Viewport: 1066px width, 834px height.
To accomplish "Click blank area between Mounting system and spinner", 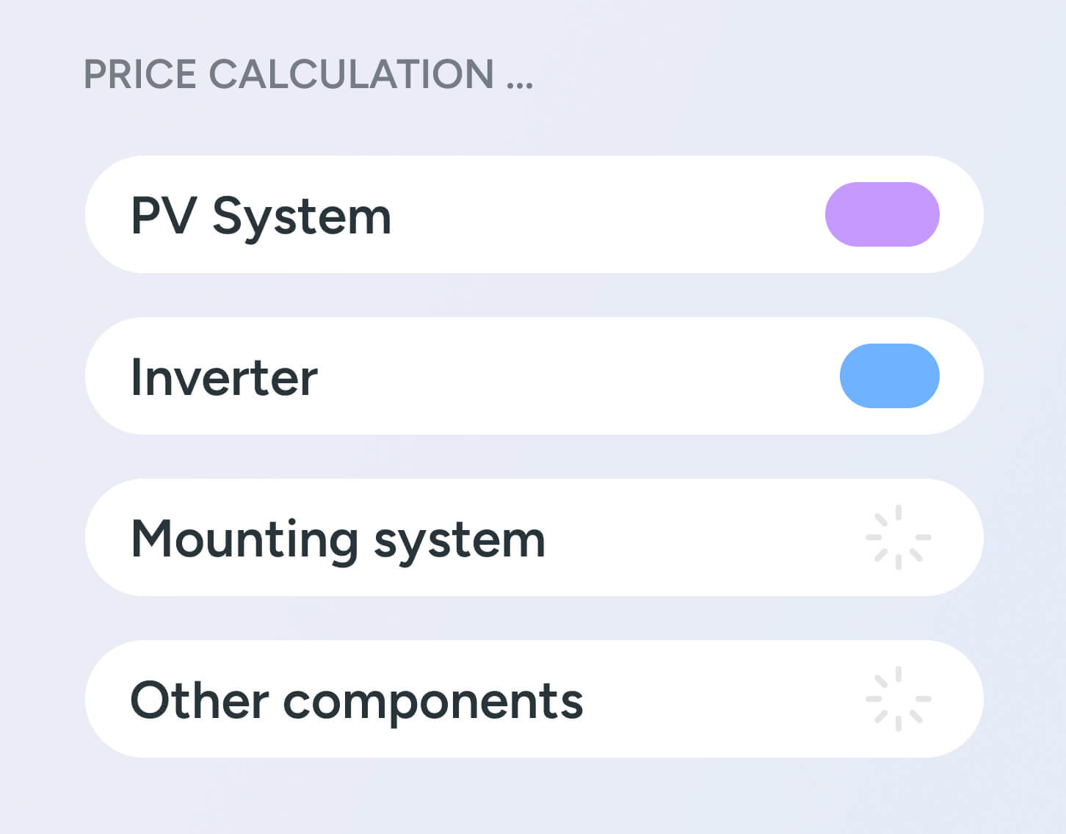I will click(x=706, y=537).
